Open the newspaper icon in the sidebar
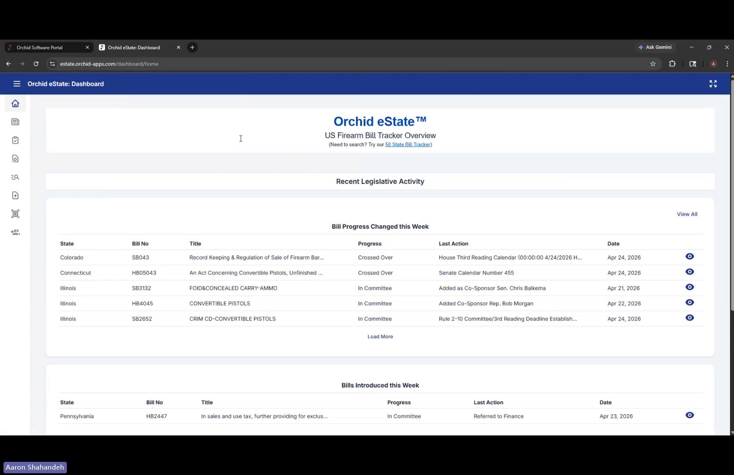Viewport: 734px width, 475px height. (15, 122)
